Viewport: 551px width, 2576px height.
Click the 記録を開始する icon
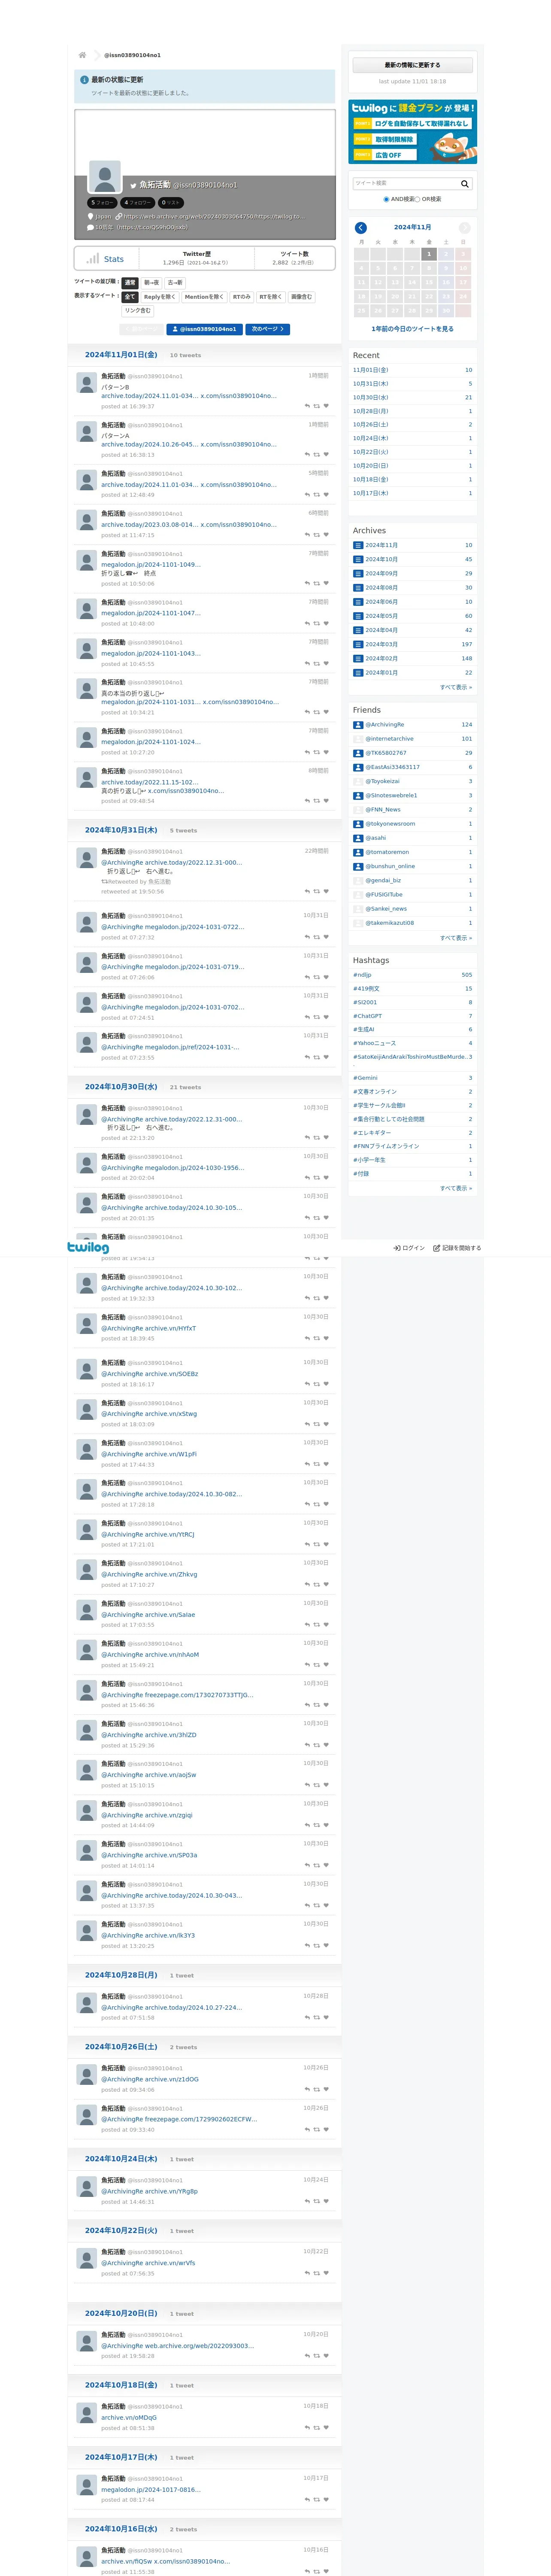[x=436, y=1248]
